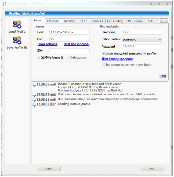Click info icon beside Bitvise Tunnelier copyright entry

34,84
